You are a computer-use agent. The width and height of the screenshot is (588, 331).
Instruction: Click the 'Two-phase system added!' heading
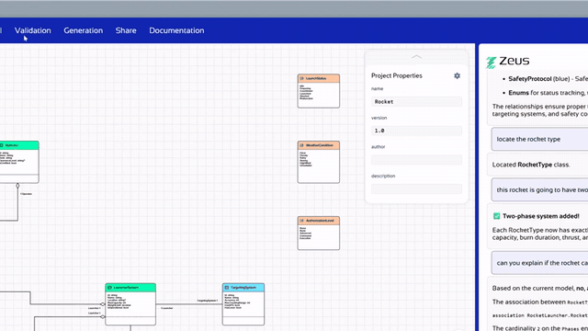[x=541, y=216]
